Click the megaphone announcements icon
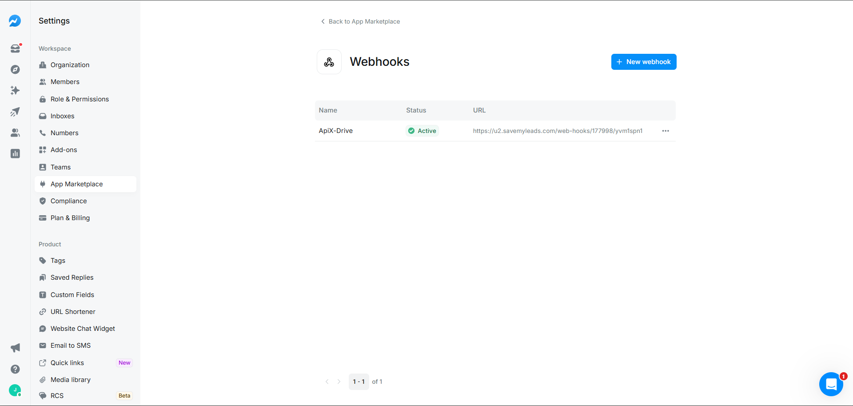The width and height of the screenshot is (853, 406). (15, 348)
